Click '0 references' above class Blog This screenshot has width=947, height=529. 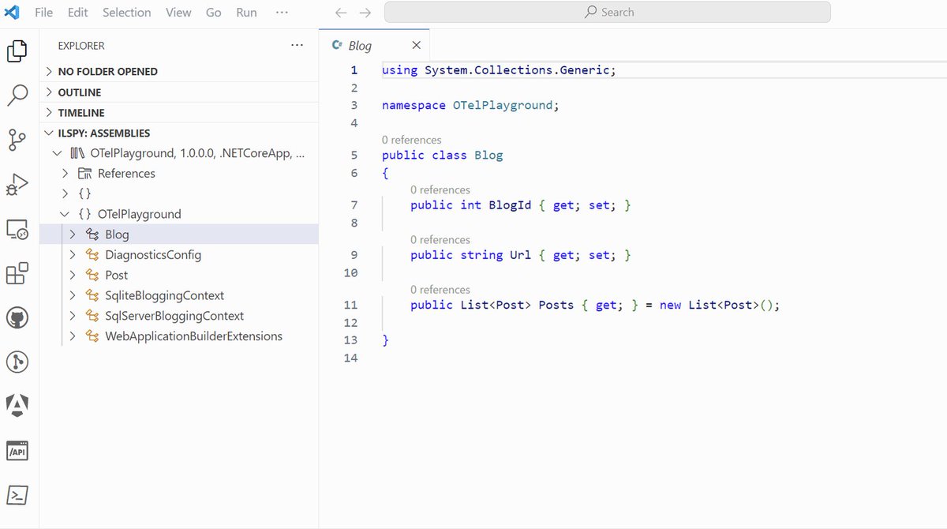(x=411, y=140)
